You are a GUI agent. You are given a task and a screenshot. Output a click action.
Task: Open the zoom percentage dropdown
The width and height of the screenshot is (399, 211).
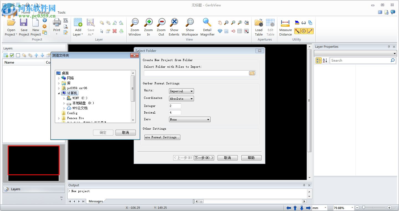352,208
